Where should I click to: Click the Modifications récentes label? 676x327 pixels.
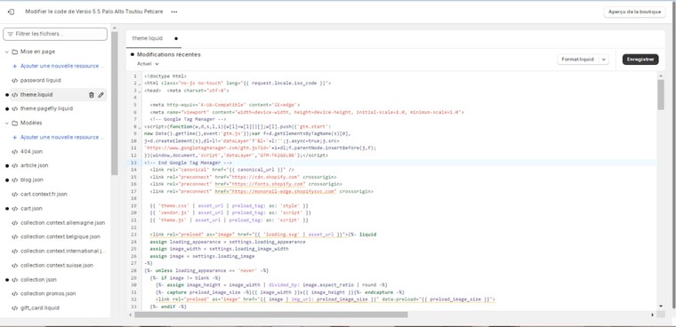tap(169, 55)
